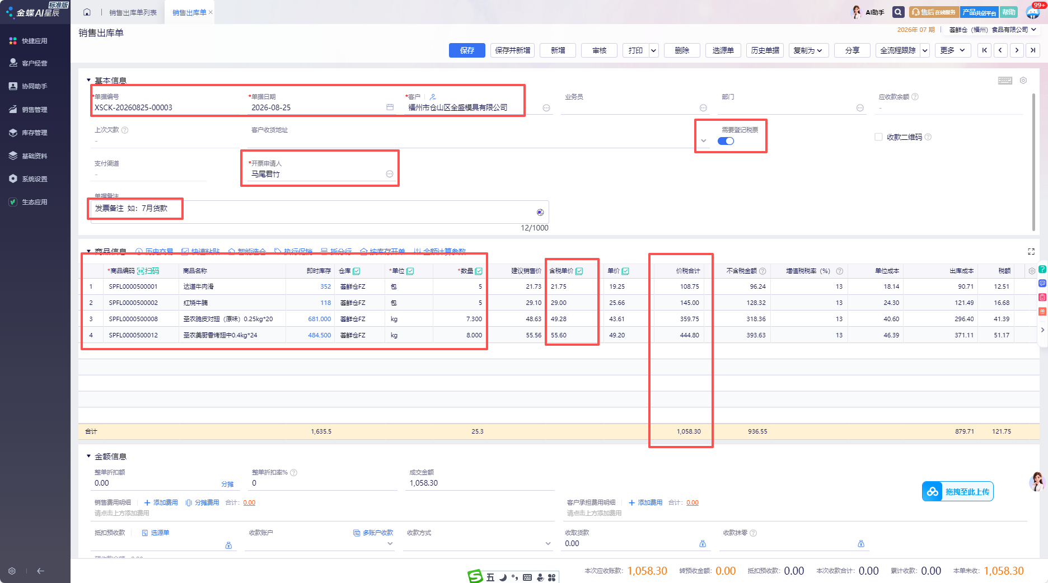Image resolution: width=1048 pixels, height=583 pixels.
Task: Open the 全流程跟踪 dropdown arrow
Action: pos(925,50)
